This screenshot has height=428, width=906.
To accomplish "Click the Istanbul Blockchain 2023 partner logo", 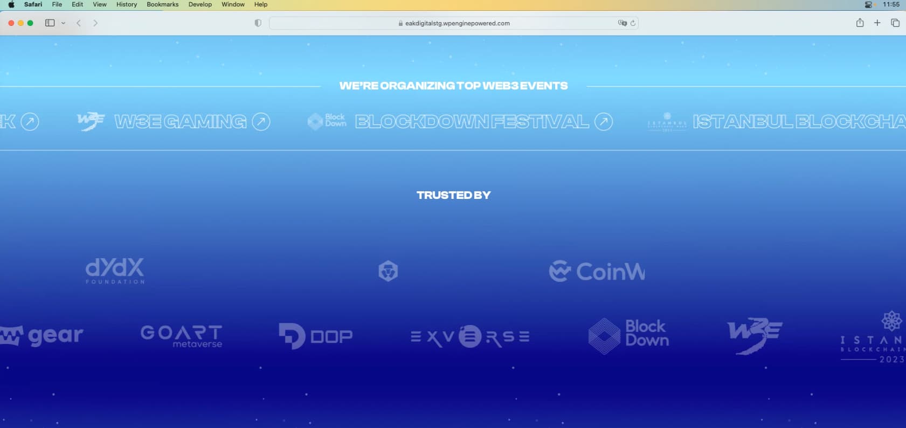I will pyautogui.click(x=873, y=336).
